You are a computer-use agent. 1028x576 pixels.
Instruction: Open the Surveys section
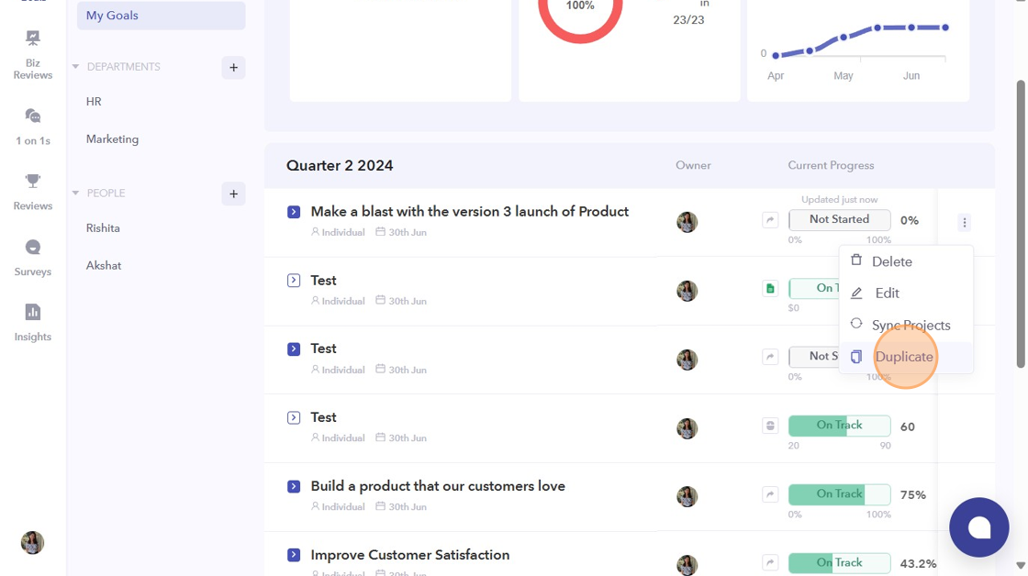click(33, 258)
